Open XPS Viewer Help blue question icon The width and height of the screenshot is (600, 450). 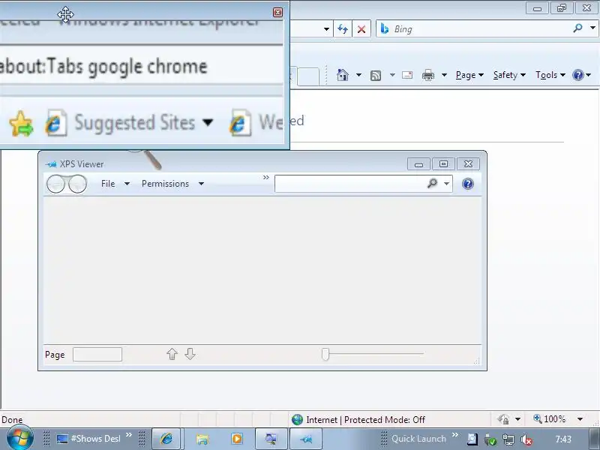(467, 184)
